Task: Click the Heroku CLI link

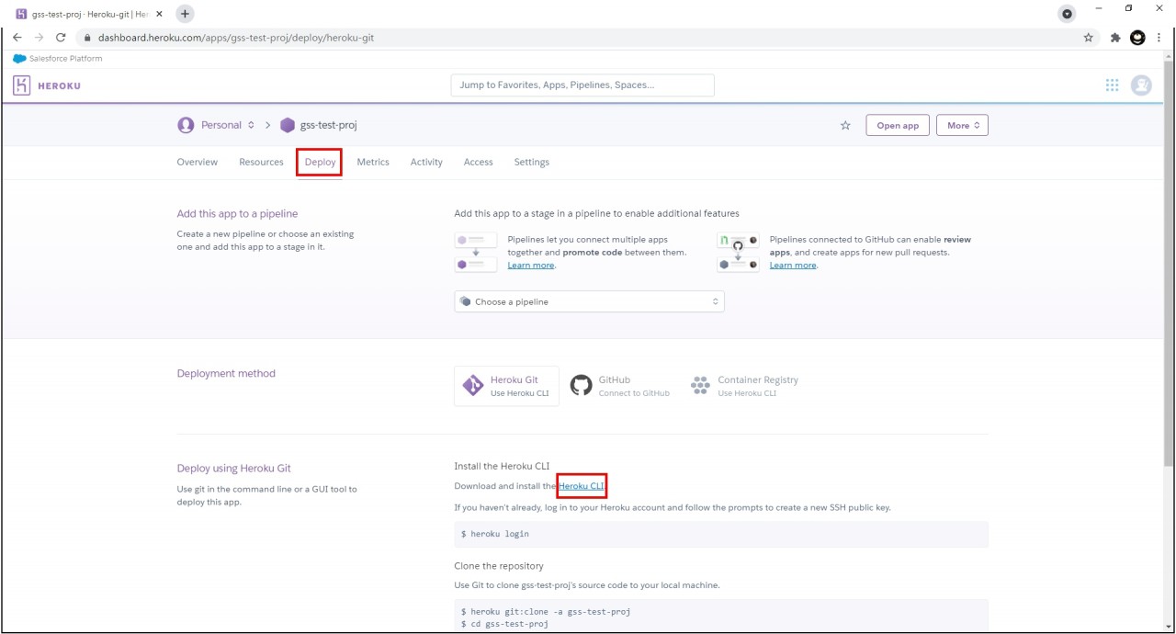Action: pyautogui.click(x=582, y=486)
